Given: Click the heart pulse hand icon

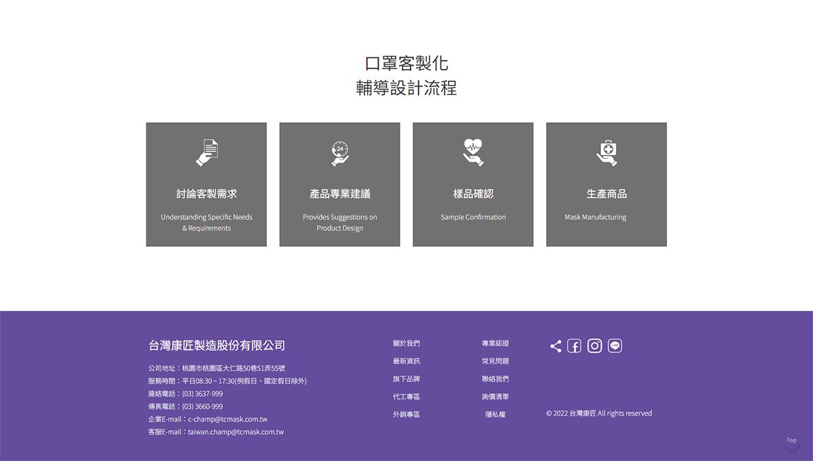Looking at the screenshot, I should 473,153.
